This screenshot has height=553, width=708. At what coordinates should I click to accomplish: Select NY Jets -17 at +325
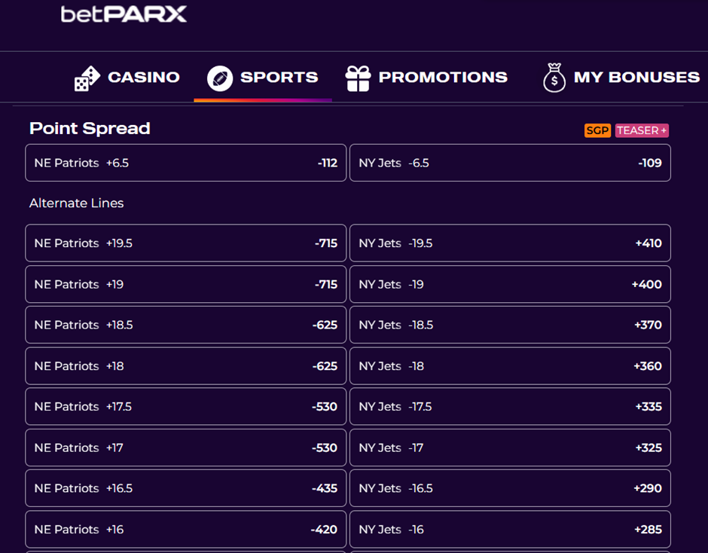coord(510,447)
